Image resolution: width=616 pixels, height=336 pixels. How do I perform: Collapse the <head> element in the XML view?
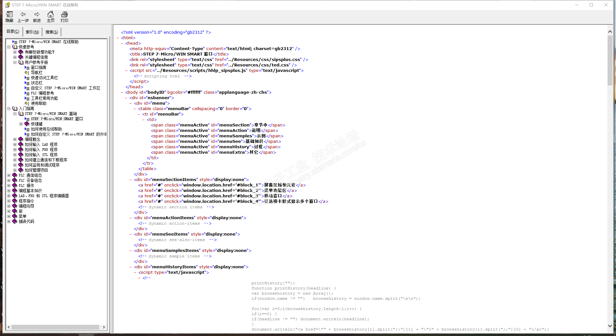(122, 43)
